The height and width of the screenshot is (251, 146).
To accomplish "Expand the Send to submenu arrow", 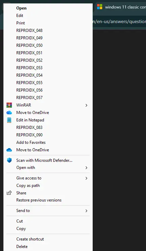I will [86, 211].
